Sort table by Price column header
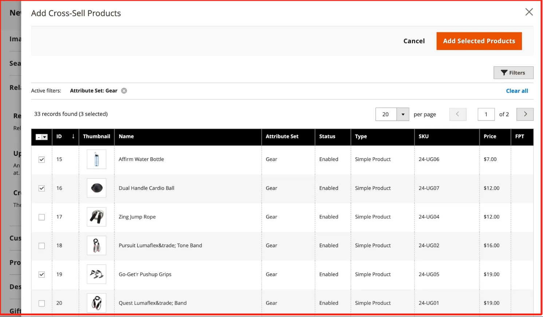Viewport: 543px width, 317px height. 489,136
